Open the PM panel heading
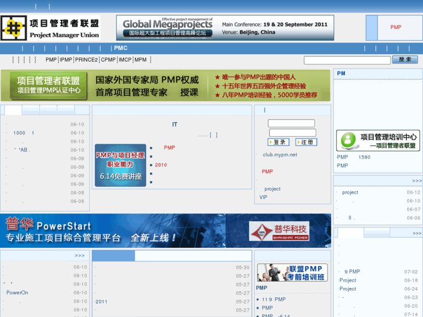Image resolution: width=423 pixels, height=317 pixels. [x=341, y=73]
